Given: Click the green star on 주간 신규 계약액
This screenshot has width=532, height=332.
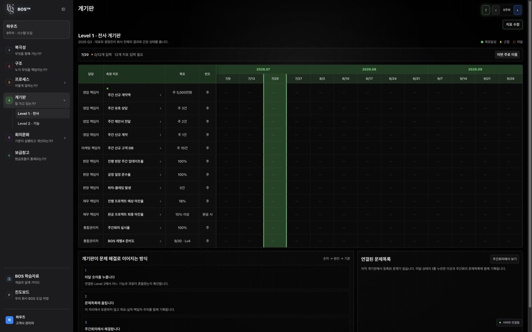Looking at the screenshot, I should pyautogui.click(x=108, y=89).
